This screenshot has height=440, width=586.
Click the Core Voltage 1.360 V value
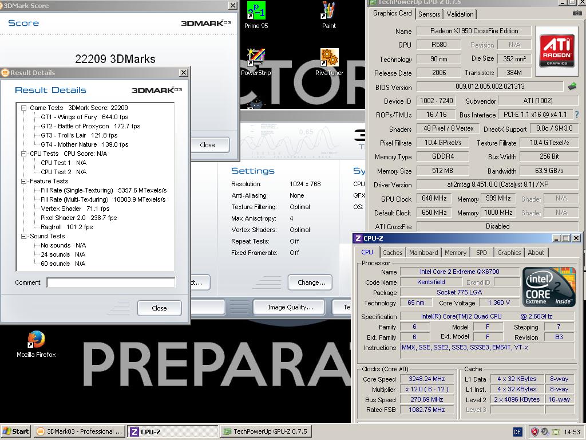point(498,302)
